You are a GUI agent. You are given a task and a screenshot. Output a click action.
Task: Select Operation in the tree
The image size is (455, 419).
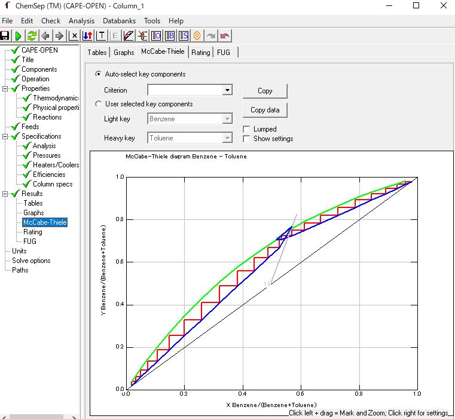tap(35, 79)
